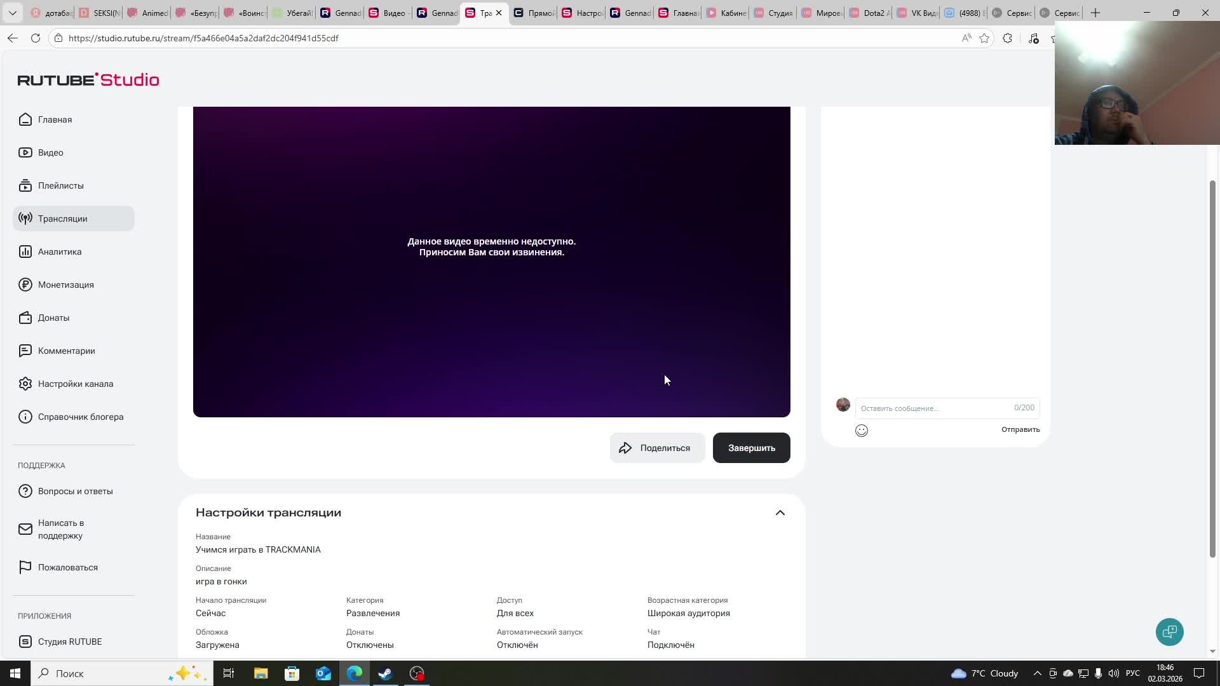The image size is (1220, 686).
Task: Click the chat message input field
Action: click(x=934, y=408)
